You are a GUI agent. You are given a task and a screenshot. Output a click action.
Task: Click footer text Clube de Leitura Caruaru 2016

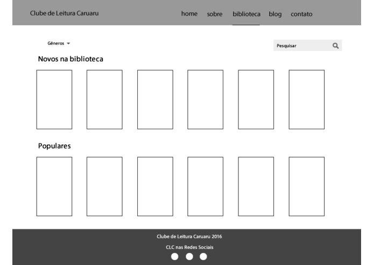click(x=189, y=237)
